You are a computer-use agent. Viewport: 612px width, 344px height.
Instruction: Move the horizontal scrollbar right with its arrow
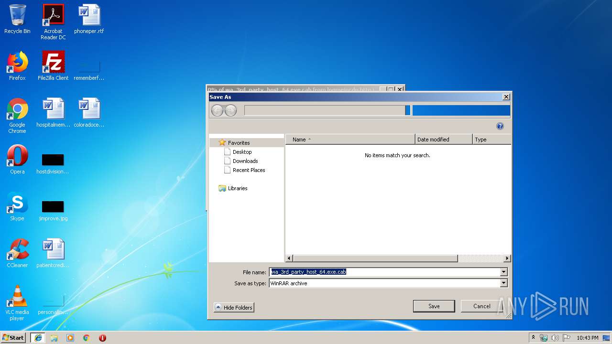coord(507,258)
